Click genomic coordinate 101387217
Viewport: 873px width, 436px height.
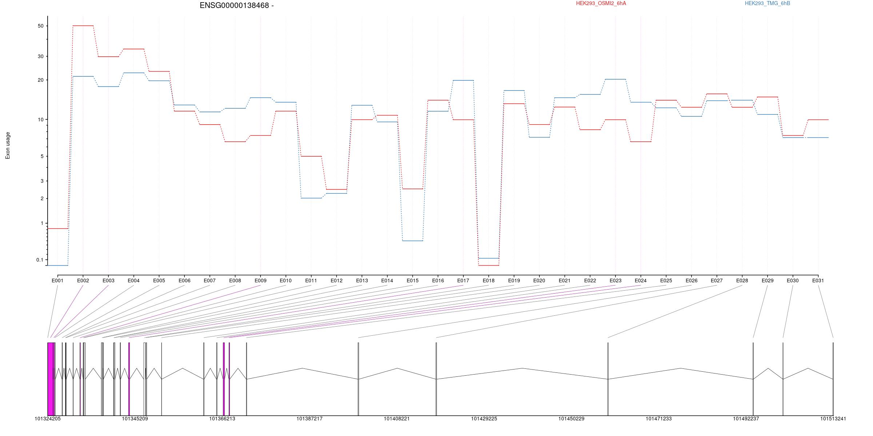click(310, 419)
